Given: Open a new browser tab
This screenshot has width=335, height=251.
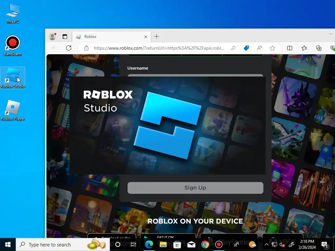Looking at the screenshot, I should pos(157,37).
